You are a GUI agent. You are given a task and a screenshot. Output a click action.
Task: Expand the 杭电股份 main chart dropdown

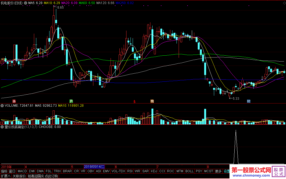click(x=26, y=3)
